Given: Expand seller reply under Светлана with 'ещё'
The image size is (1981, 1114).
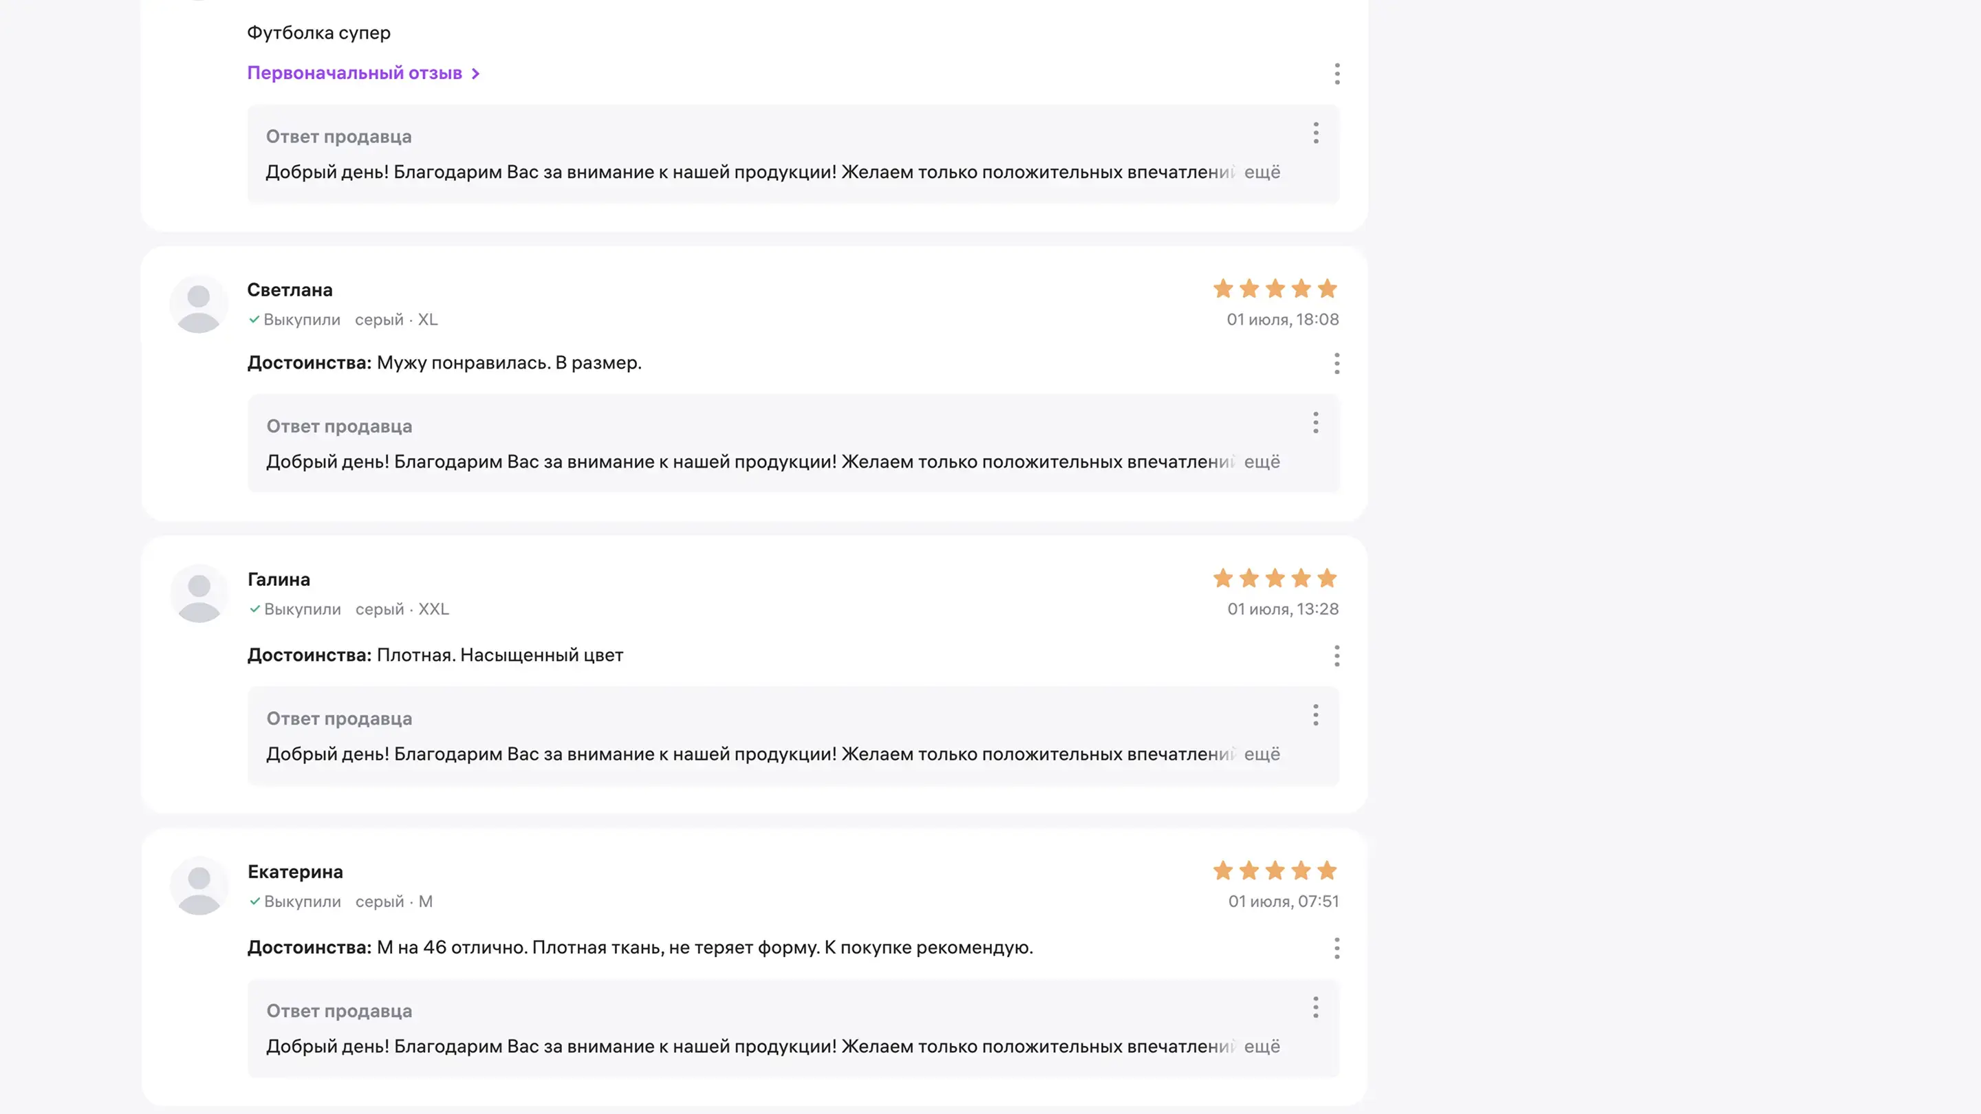Looking at the screenshot, I should 1262,462.
